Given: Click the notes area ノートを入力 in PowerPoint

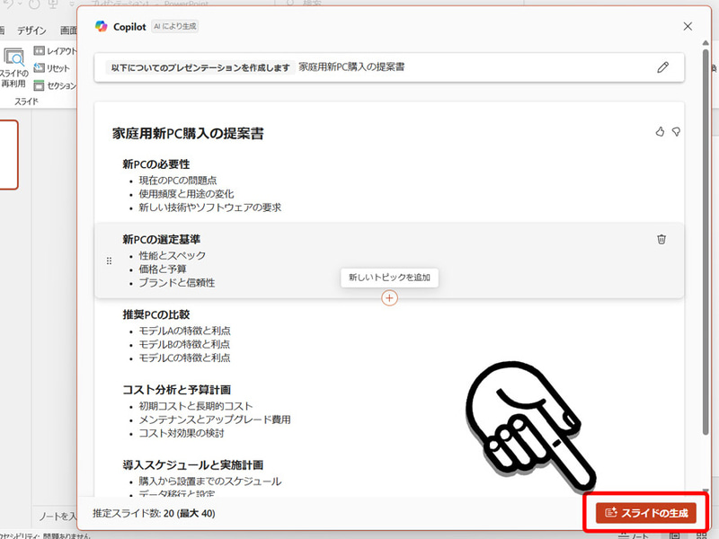Looking at the screenshot, I should click(x=57, y=517).
